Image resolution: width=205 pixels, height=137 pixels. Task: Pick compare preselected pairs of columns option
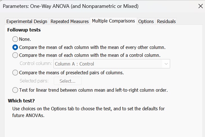pyautogui.click(x=15, y=73)
